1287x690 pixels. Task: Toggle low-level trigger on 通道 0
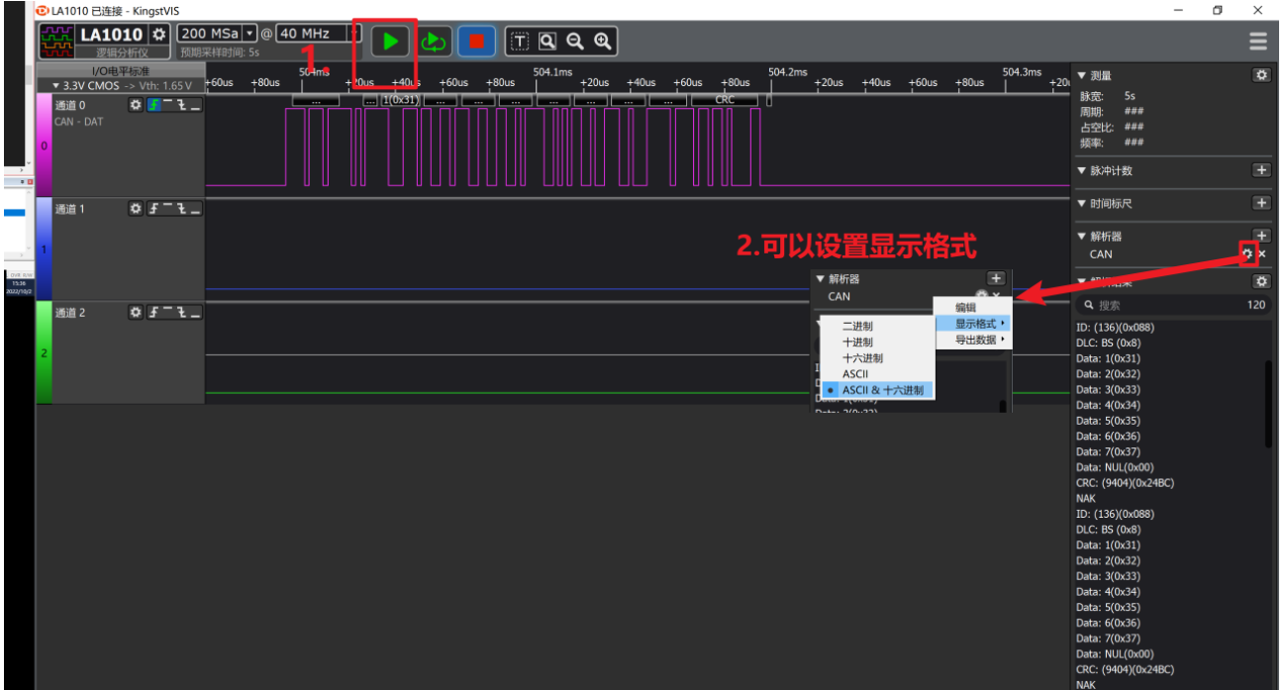click(195, 105)
